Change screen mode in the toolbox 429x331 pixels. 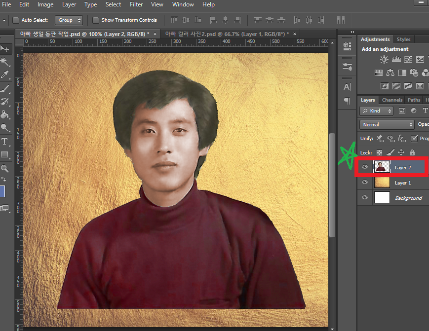point(4,208)
